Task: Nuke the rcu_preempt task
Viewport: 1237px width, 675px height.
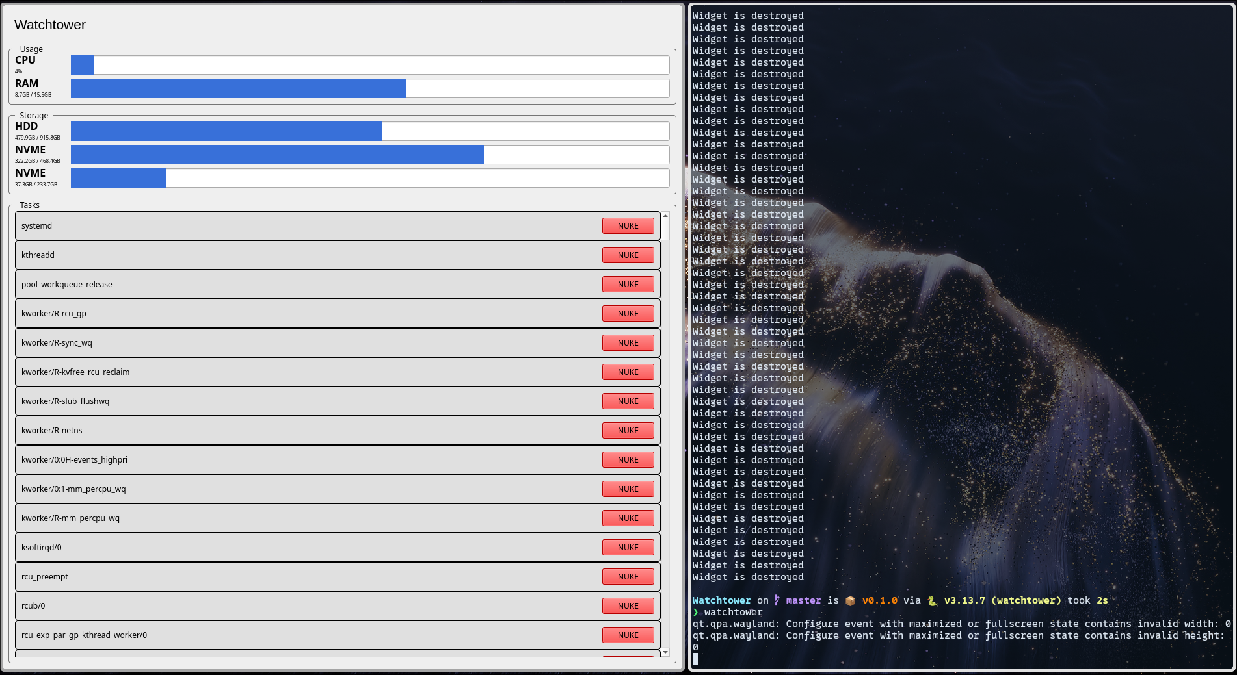Action: tap(628, 577)
